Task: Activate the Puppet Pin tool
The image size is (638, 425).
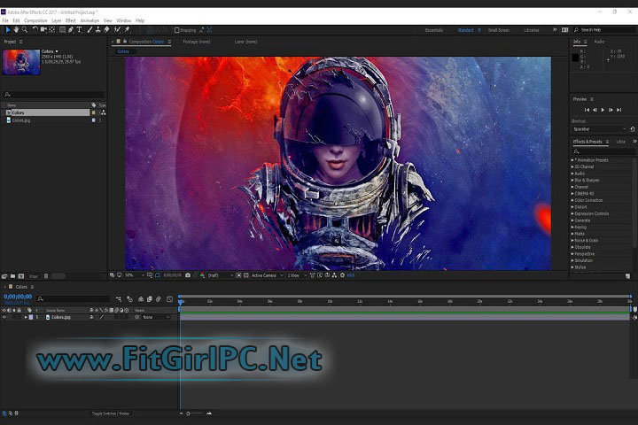Action: click(x=127, y=29)
